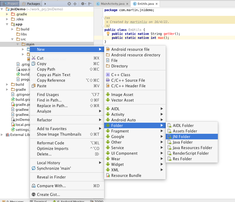
Task: Click Image Asset menu entry
Action: [x=122, y=95]
